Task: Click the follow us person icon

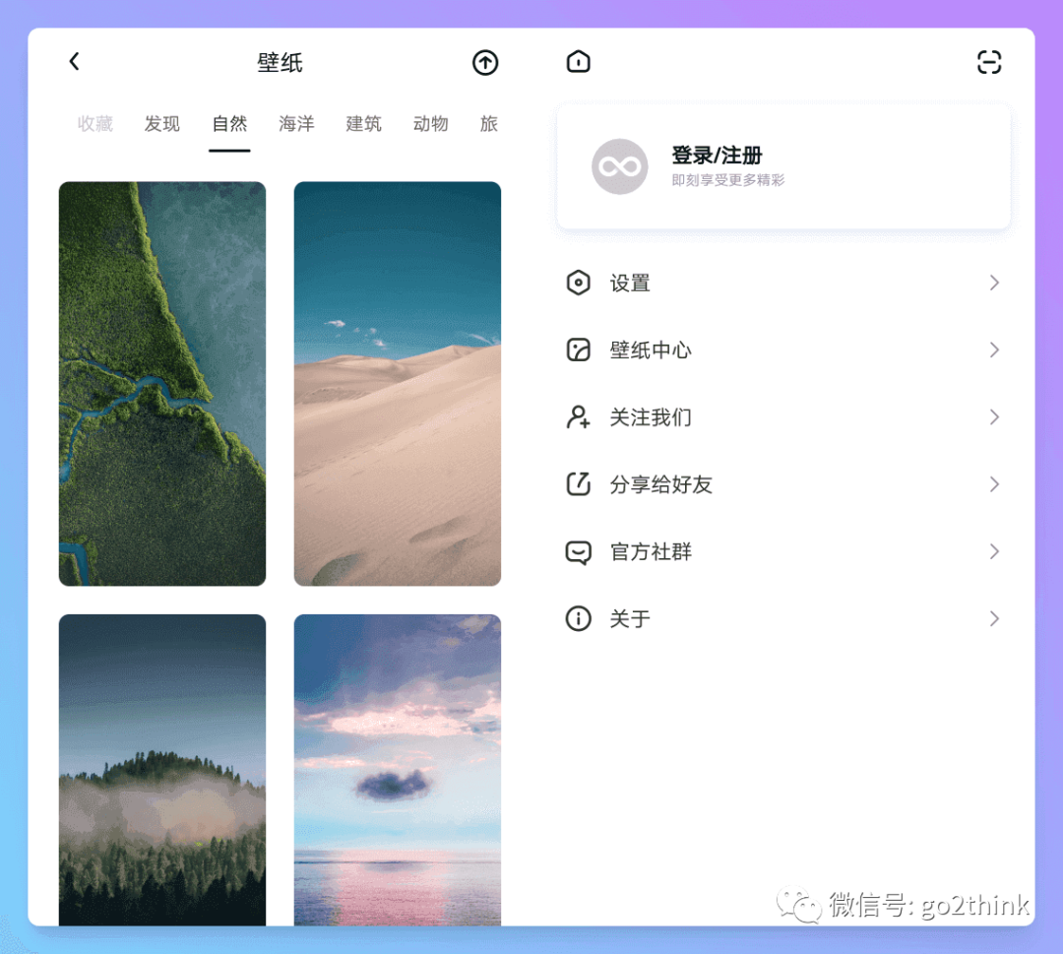Action: click(x=579, y=417)
